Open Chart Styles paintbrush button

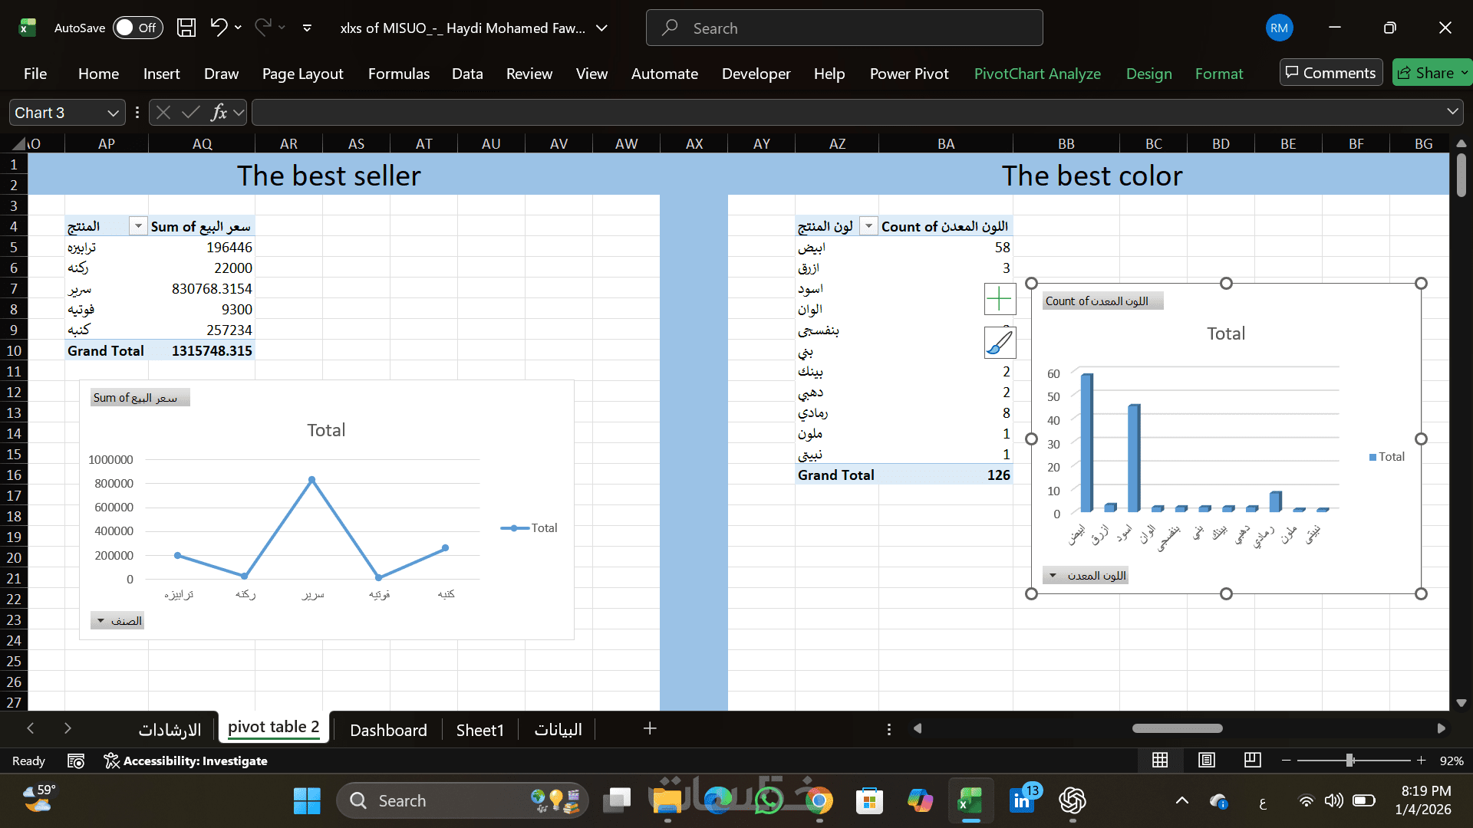[1000, 342]
